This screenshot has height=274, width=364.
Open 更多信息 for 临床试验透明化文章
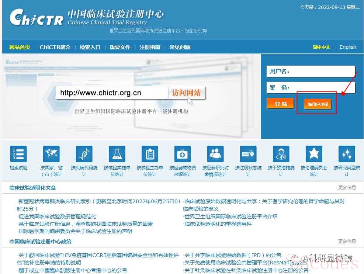347,187
